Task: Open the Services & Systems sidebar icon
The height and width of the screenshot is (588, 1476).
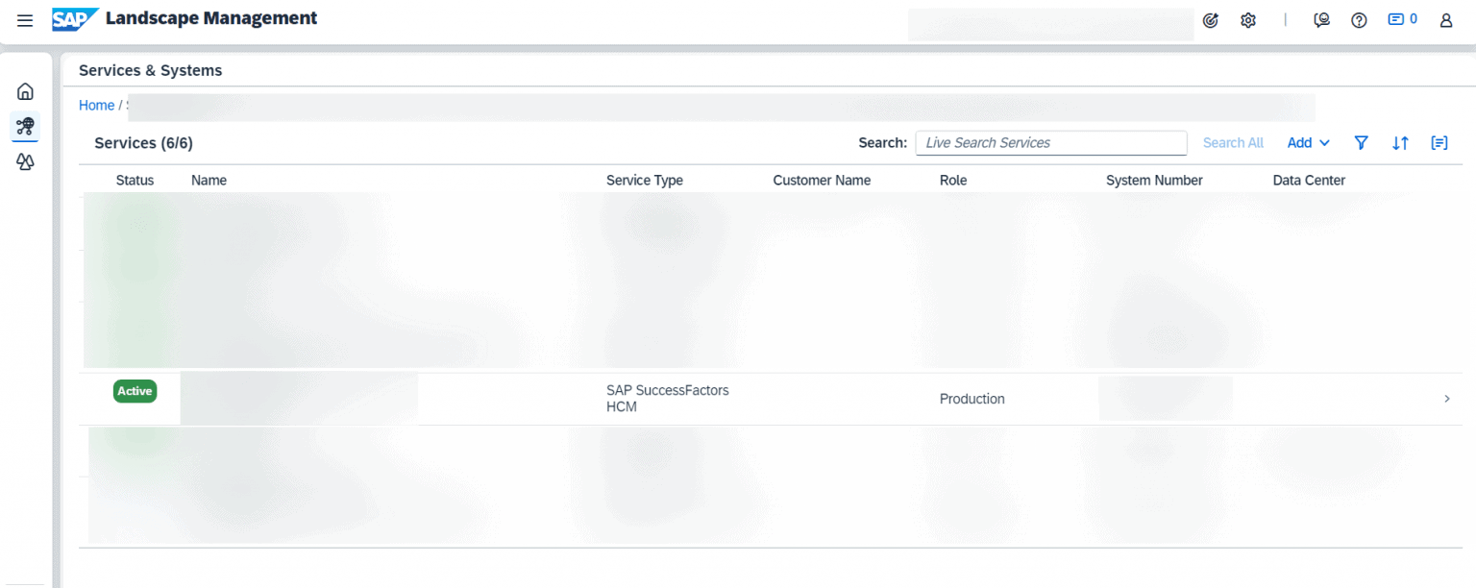Action: (25, 126)
